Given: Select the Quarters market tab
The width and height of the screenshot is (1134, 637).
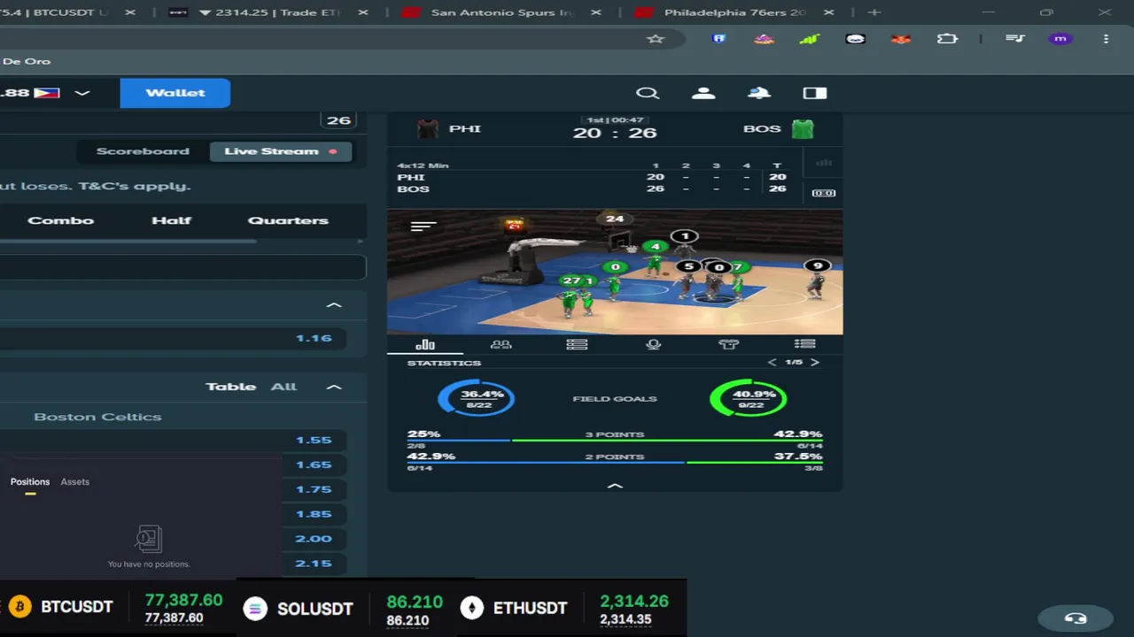Looking at the screenshot, I should tap(288, 220).
